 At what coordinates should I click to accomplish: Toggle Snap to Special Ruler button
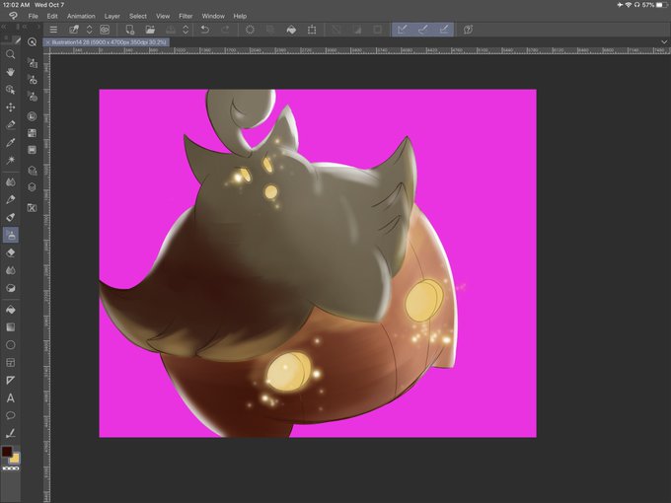click(422, 30)
